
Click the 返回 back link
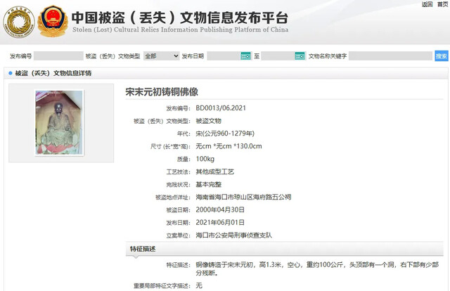tap(427, 4)
